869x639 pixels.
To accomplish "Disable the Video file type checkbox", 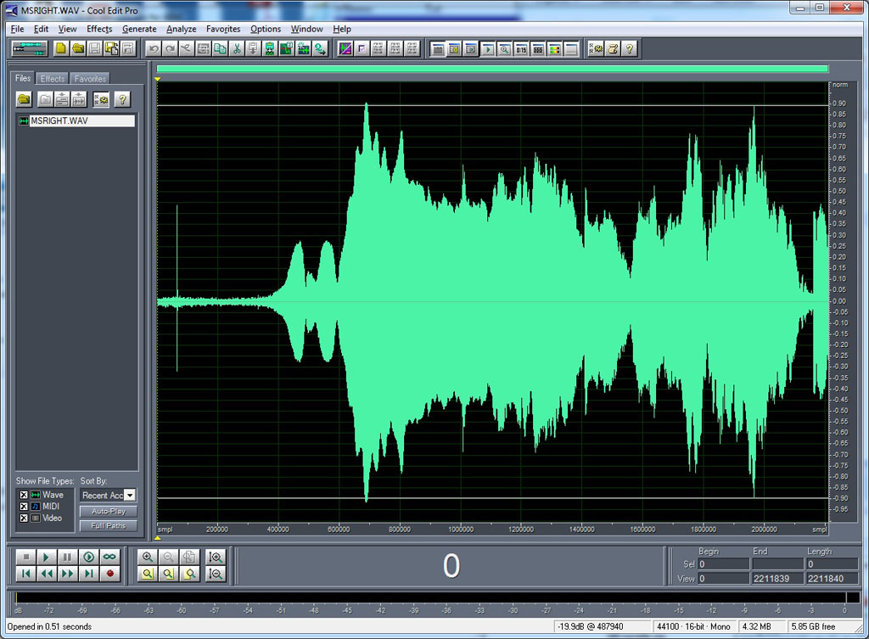I will point(24,518).
